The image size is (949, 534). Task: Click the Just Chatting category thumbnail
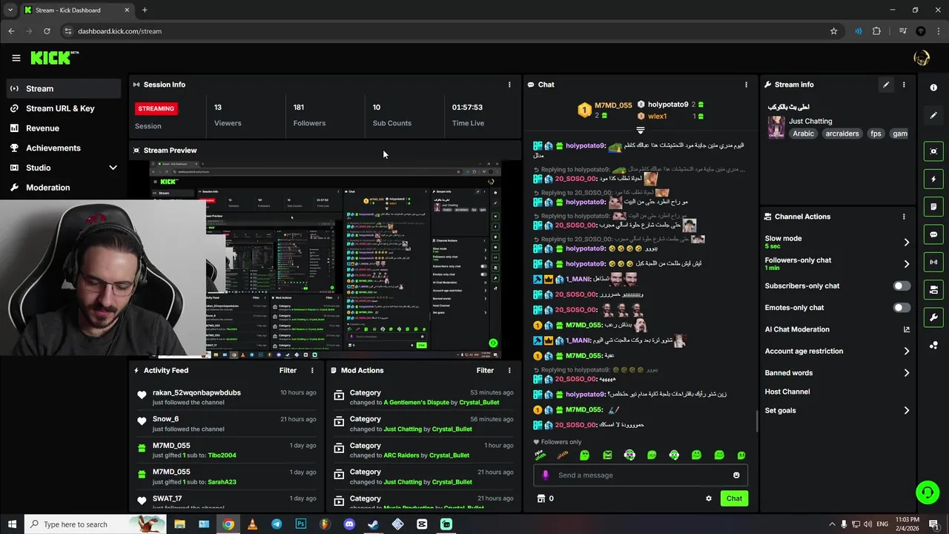[776, 127]
